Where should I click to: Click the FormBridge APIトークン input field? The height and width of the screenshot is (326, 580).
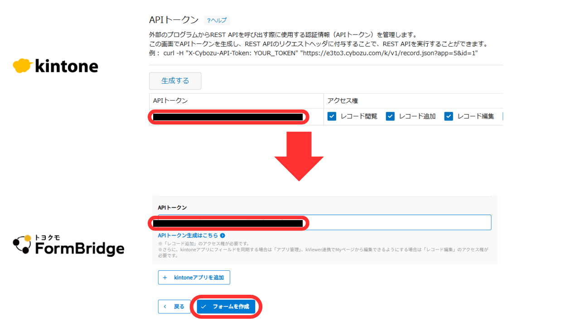click(324, 222)
